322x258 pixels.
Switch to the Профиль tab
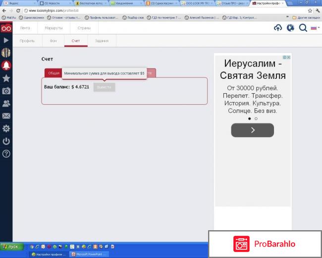click(x=27, y=41)
